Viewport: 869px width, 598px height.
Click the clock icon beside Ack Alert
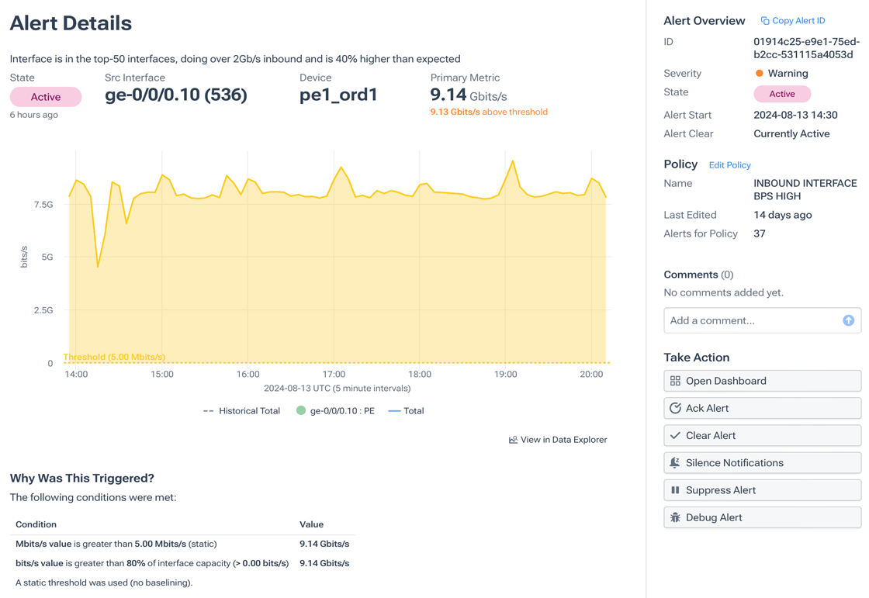point(675,408)
